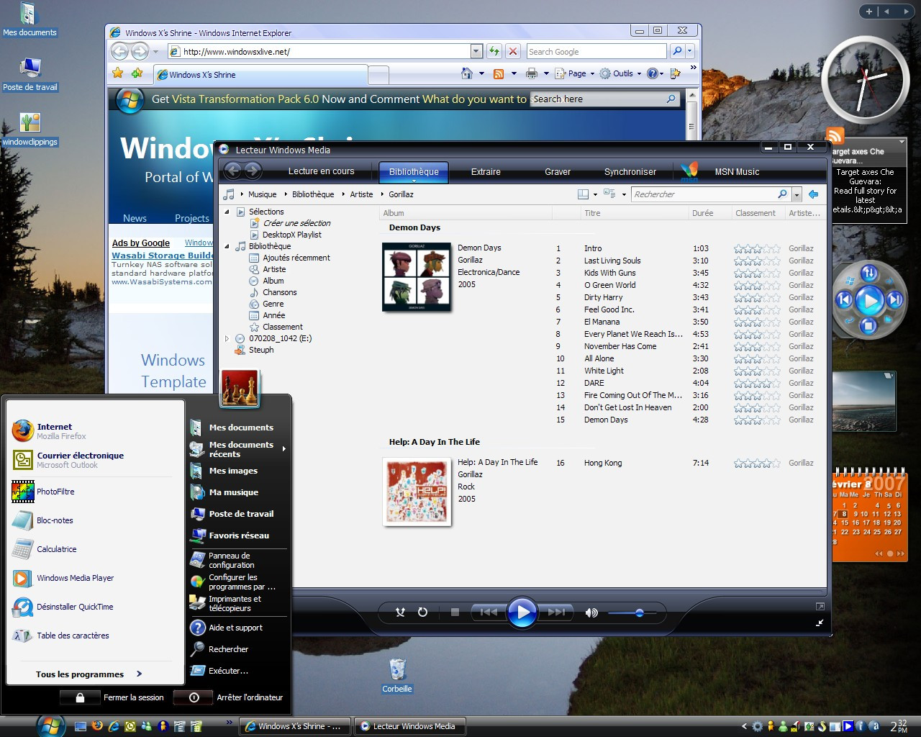Click the Internet Explorer stop icon
921x737 pixels.
(x=512, y=51)
